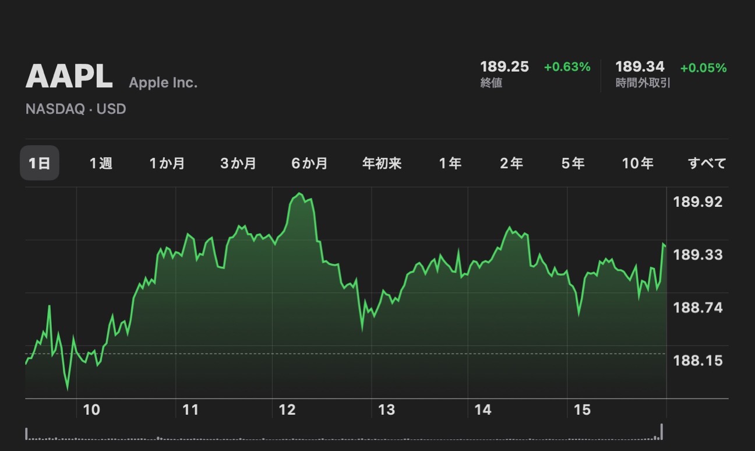Switch to the 1週 range tab
The height and width of the screenshot is (451, 755).
[x=101, y=163]
